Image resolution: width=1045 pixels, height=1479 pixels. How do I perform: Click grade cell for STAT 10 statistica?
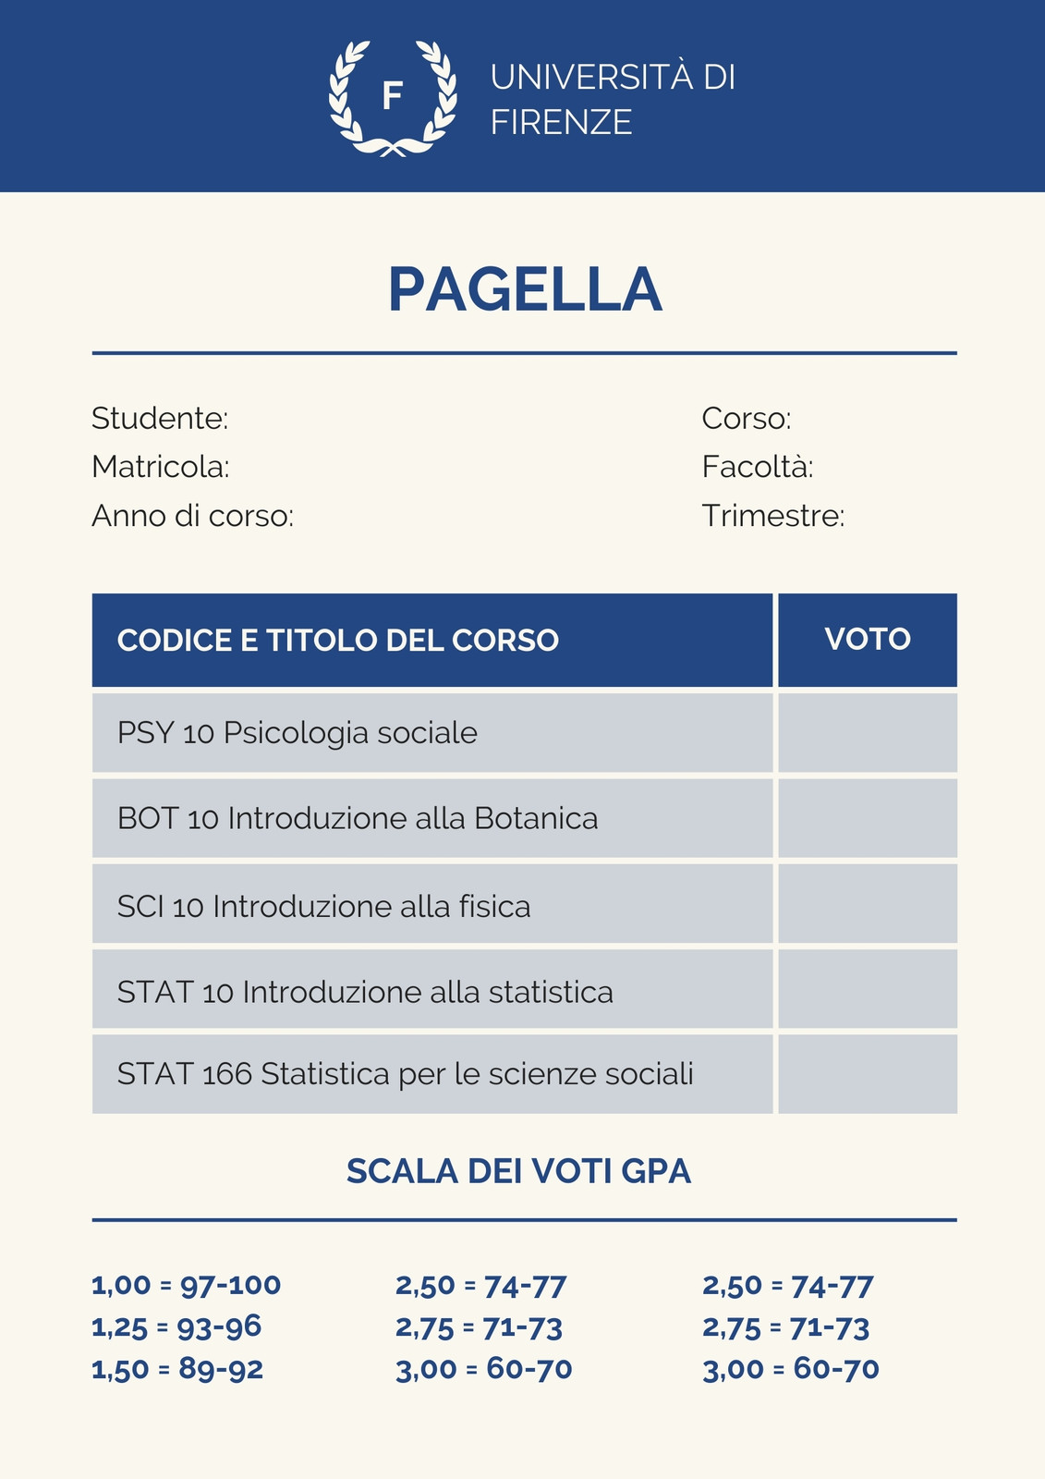868,989
